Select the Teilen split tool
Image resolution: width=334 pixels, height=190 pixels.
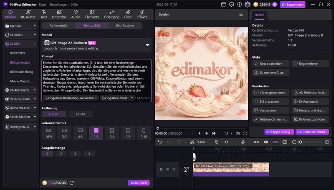(197, 142)
